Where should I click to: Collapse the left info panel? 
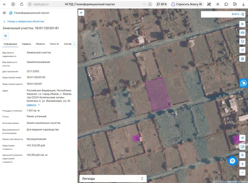click(x=81, y=13)
